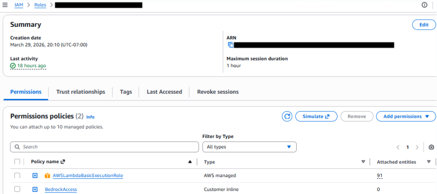The image size is (437, 194).
Task: Click the Permissions policies Info link
Action: coord(90,117)
